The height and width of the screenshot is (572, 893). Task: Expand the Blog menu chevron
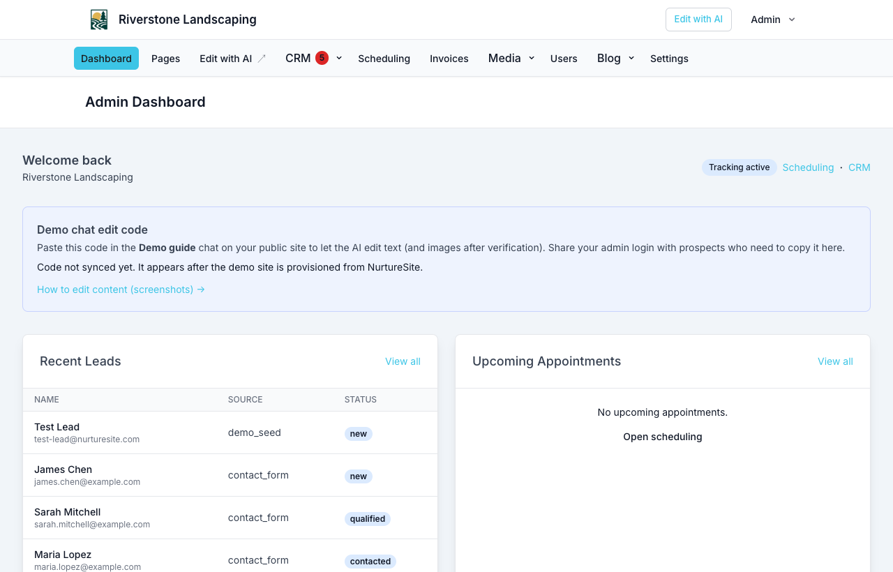coord(631,58)
